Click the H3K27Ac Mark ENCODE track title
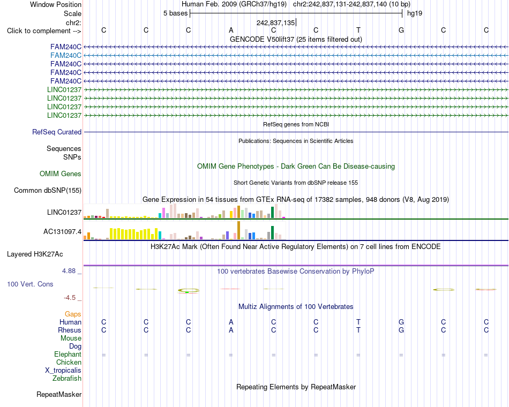 (296, 247)
